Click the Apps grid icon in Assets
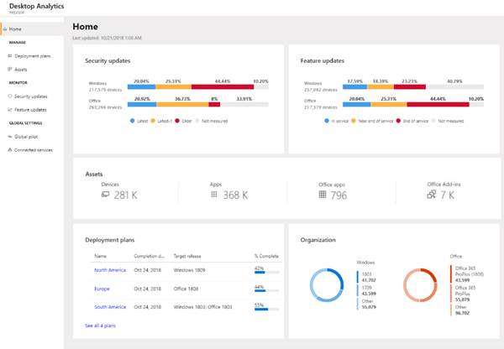This screenshot has width=504, height=349. coord(214,195)
